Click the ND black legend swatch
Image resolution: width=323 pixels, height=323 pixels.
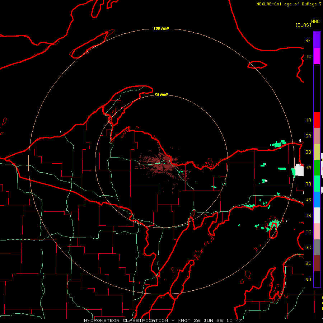pos(317,279)
